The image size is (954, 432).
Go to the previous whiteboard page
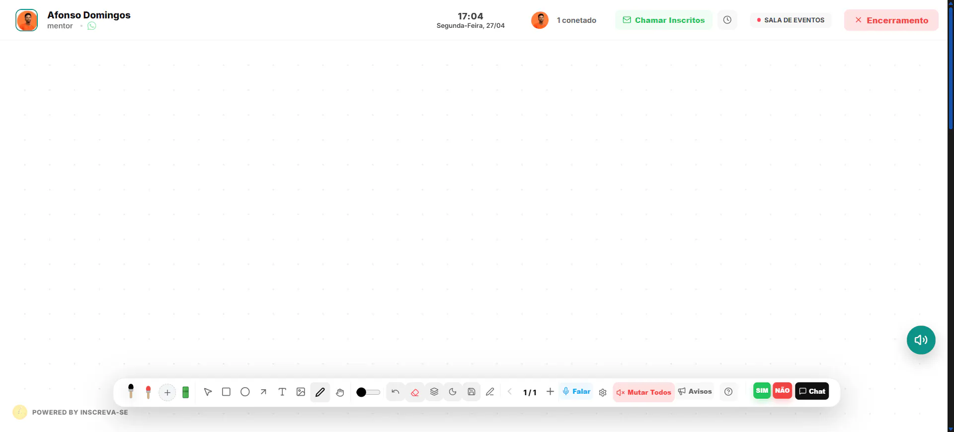tap(509, 392)
